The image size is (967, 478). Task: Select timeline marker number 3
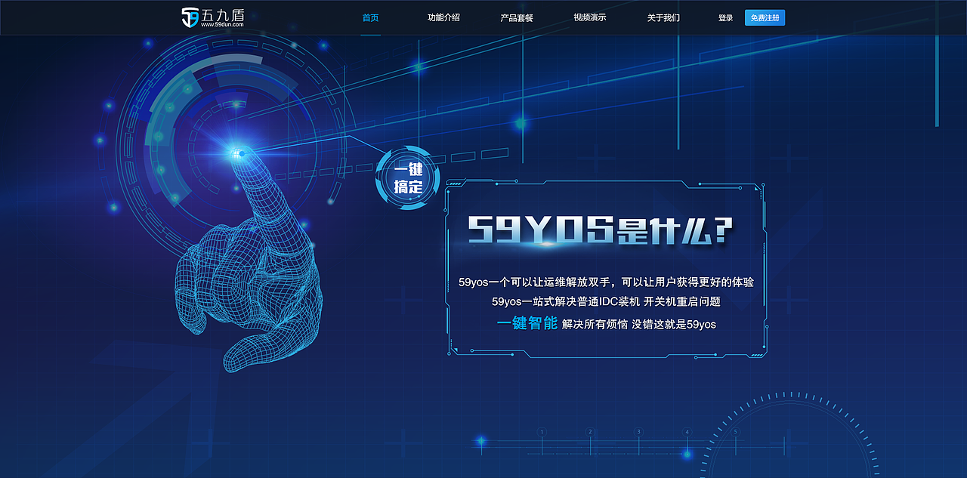pos(639,432)
